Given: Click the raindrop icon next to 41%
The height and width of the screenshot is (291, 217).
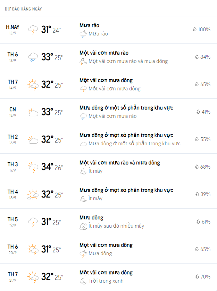Looking at the screenshot, I should click(x=198, y=112).
